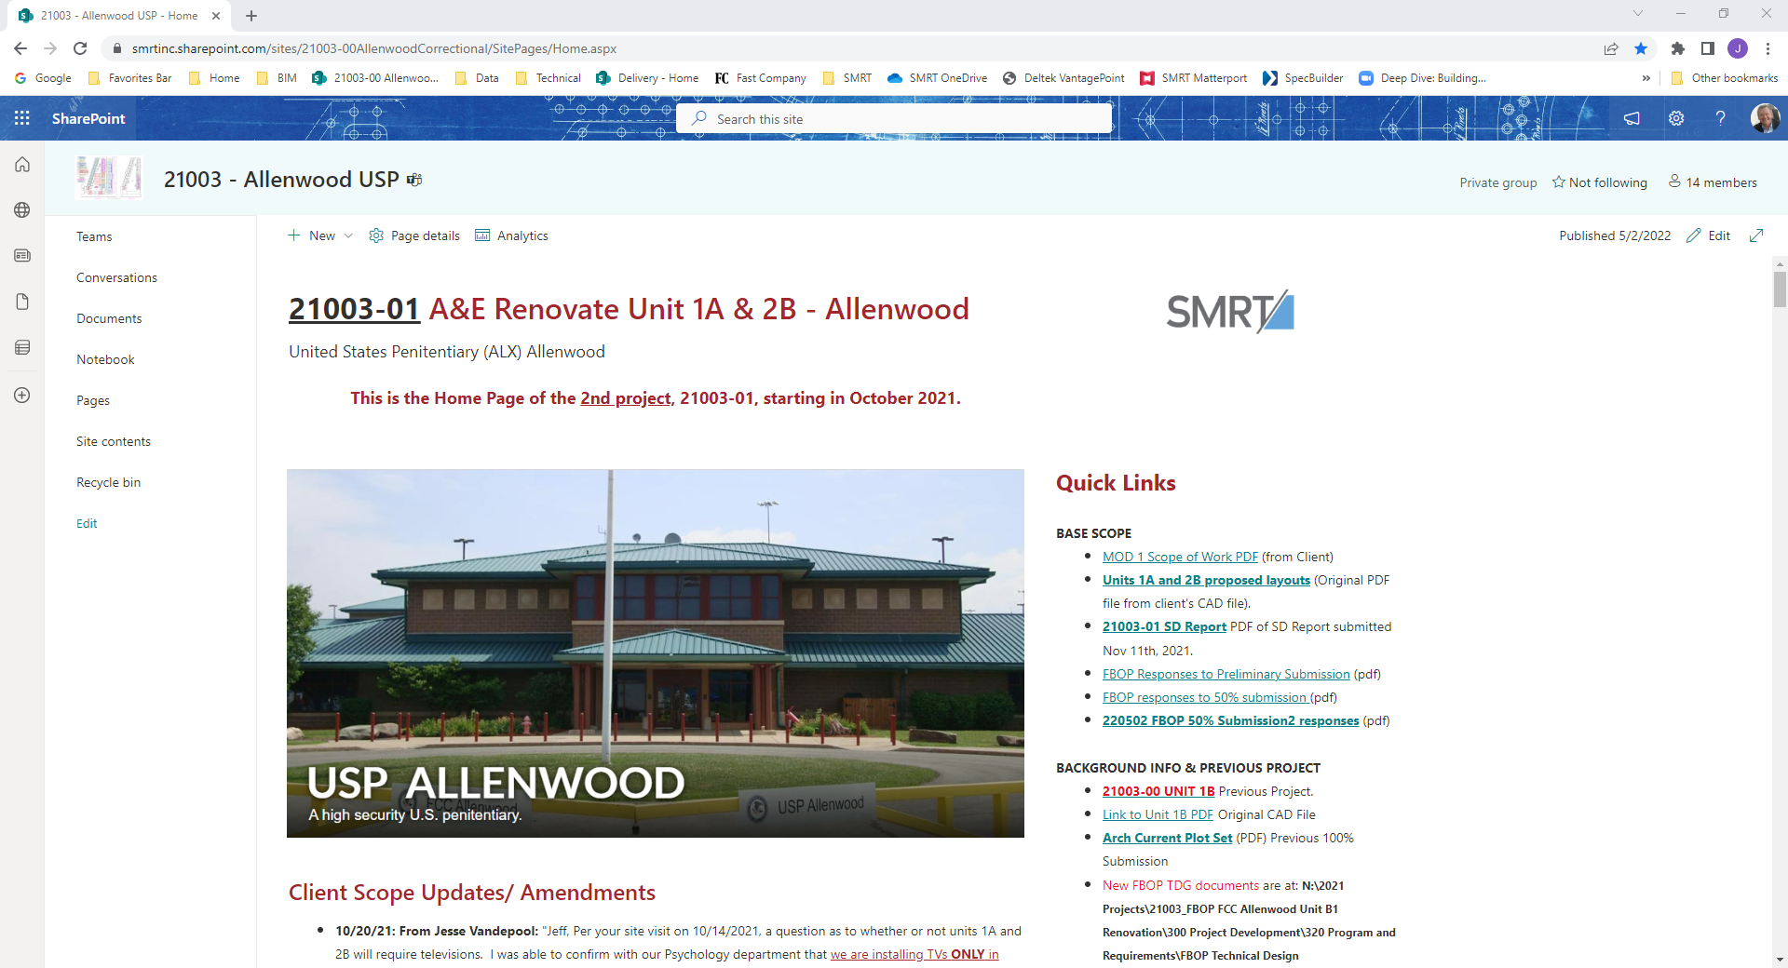Open Page details

click(x=414, y=235)
